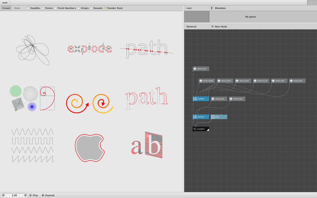Screen dimensions: 317x198
Task: Enable the Handles checkbox
Action: 28,8
